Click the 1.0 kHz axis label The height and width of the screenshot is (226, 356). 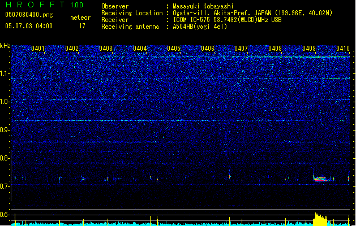point(5,102)
